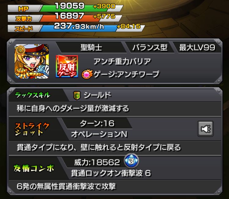Click the オペレーションN skill name
Screen dimensions: 229x199
coord(99,134)
